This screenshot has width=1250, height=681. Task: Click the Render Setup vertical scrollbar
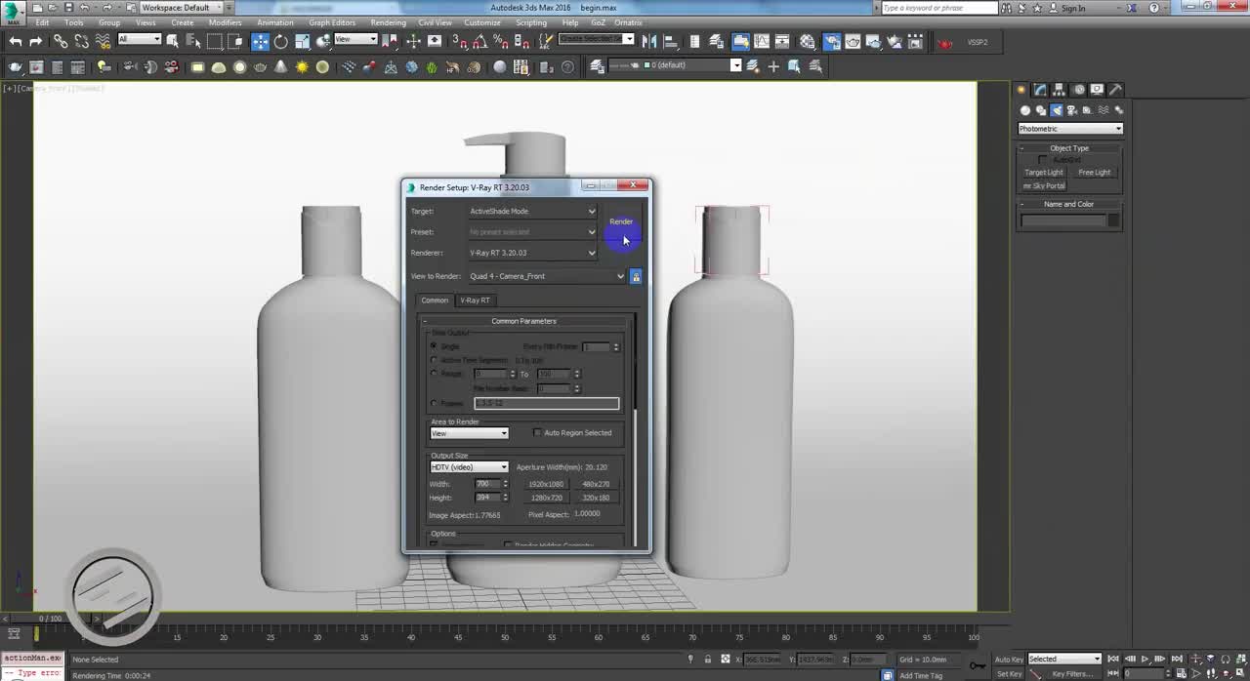tap(636, 429)
